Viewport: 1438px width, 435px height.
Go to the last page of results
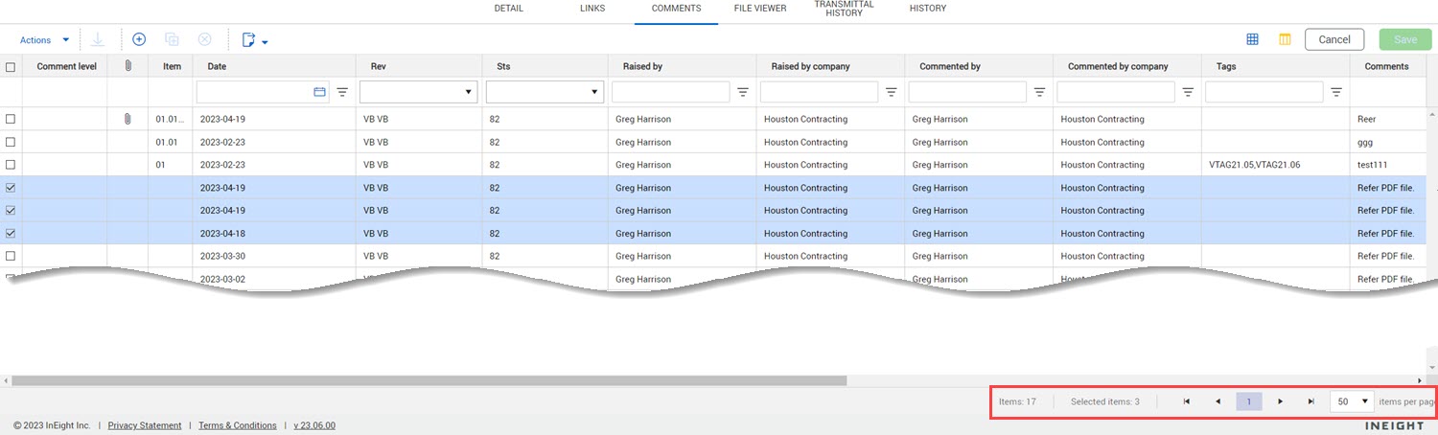coord(1310,401)
